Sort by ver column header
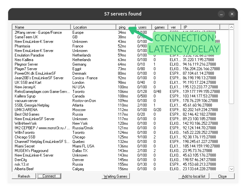This screenshot has width=246, height=191. click(x=175, y=27)
